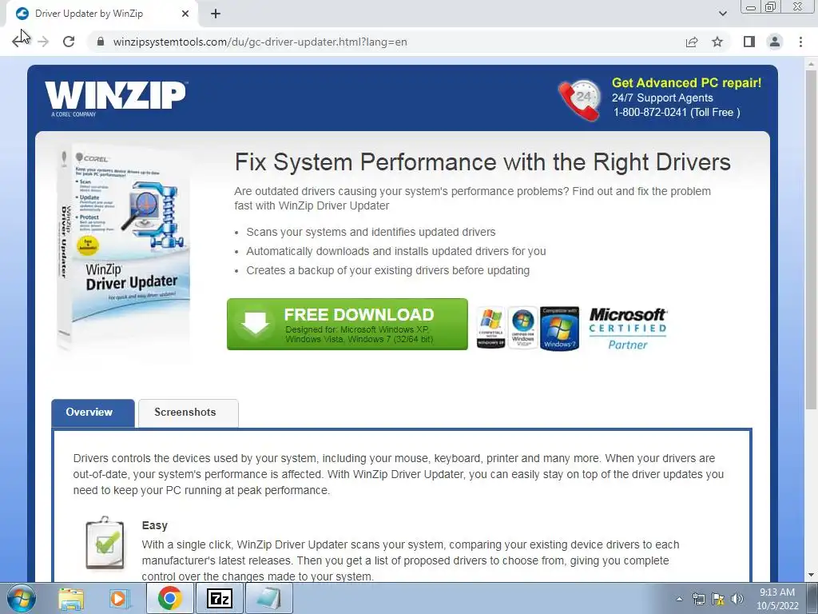
Task: Click the taskbar clock showing 9:13 AM
Action: click(x=777, y=599)
